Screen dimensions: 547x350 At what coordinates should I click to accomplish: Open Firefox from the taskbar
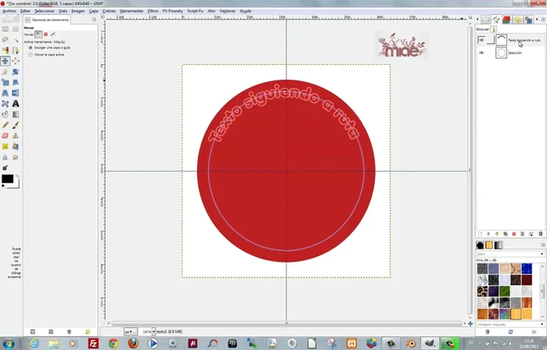(x=133, y=343)
